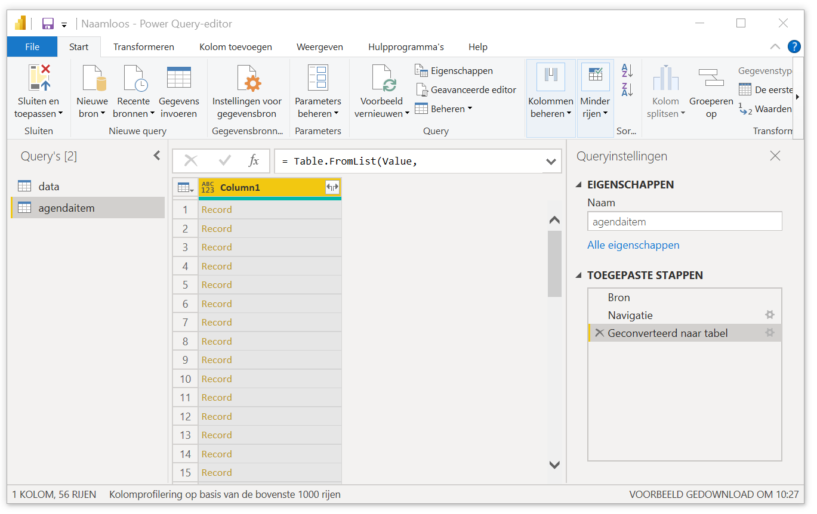
Task: Open Quick Access toolbar customize dropdown
Action: point(64,25)
